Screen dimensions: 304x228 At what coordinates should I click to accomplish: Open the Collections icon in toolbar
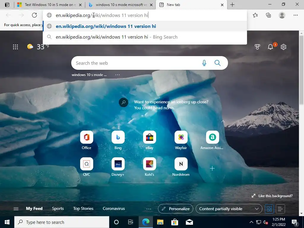click(268, 15)
